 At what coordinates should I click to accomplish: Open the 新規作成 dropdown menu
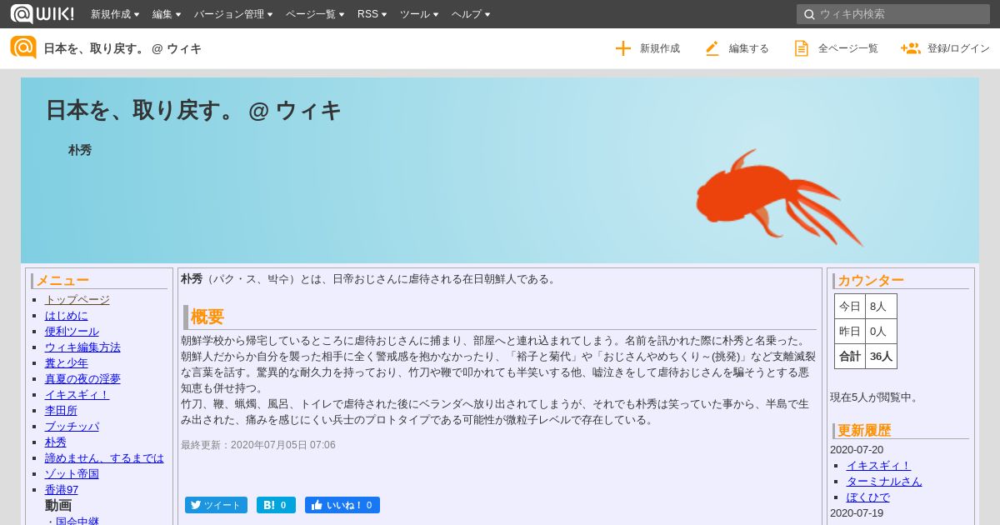115,14
